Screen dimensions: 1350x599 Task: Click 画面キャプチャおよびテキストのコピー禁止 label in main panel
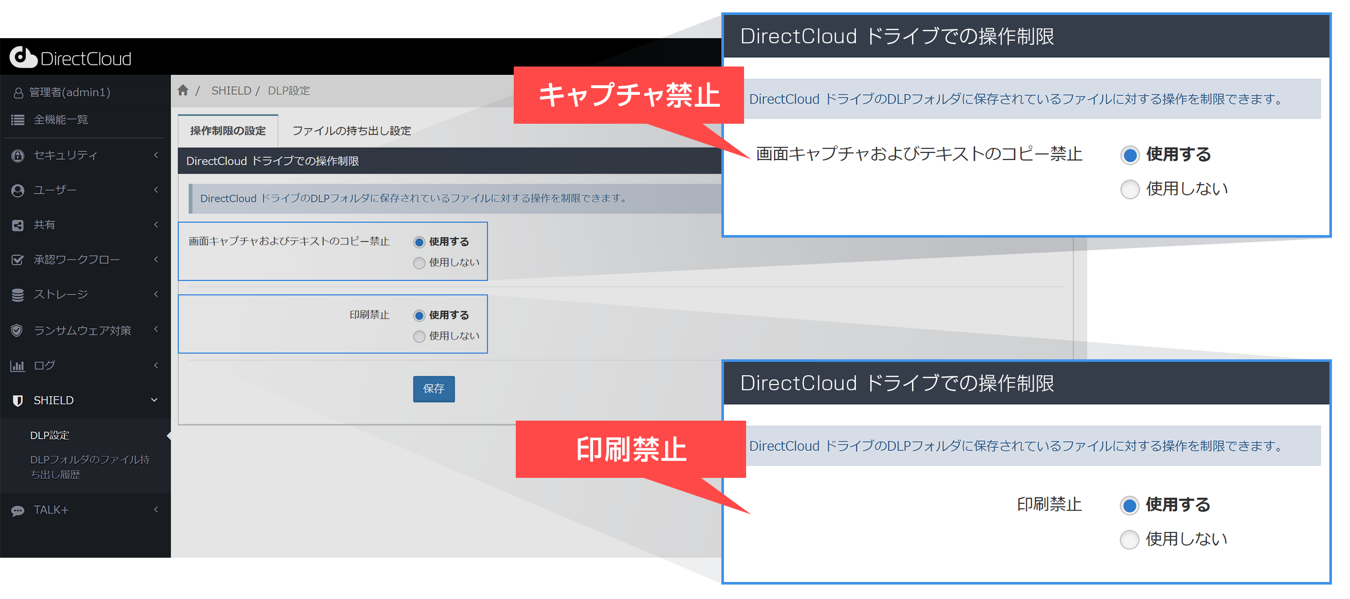(x=289, y=241)
